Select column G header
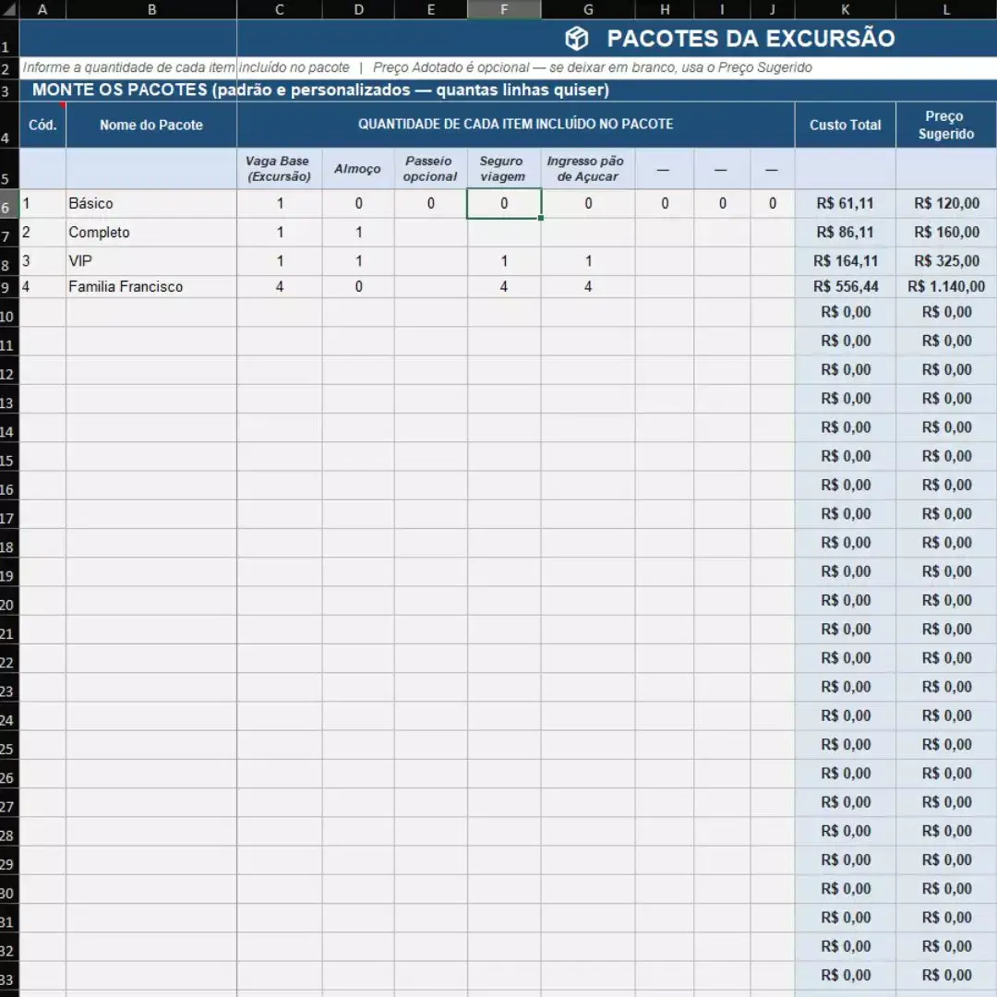This screenshot has width=997, height=997. (588, 9)
